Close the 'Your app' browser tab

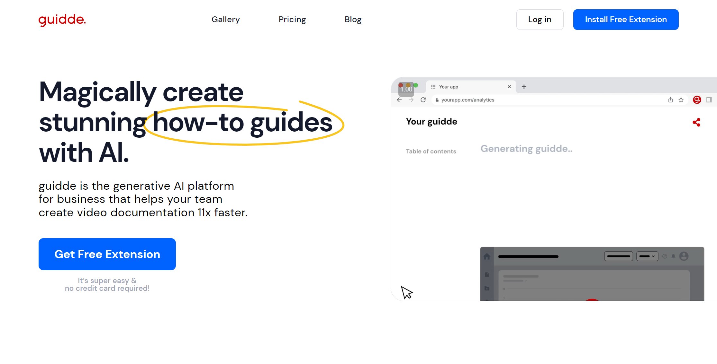(x=509, y=87)
